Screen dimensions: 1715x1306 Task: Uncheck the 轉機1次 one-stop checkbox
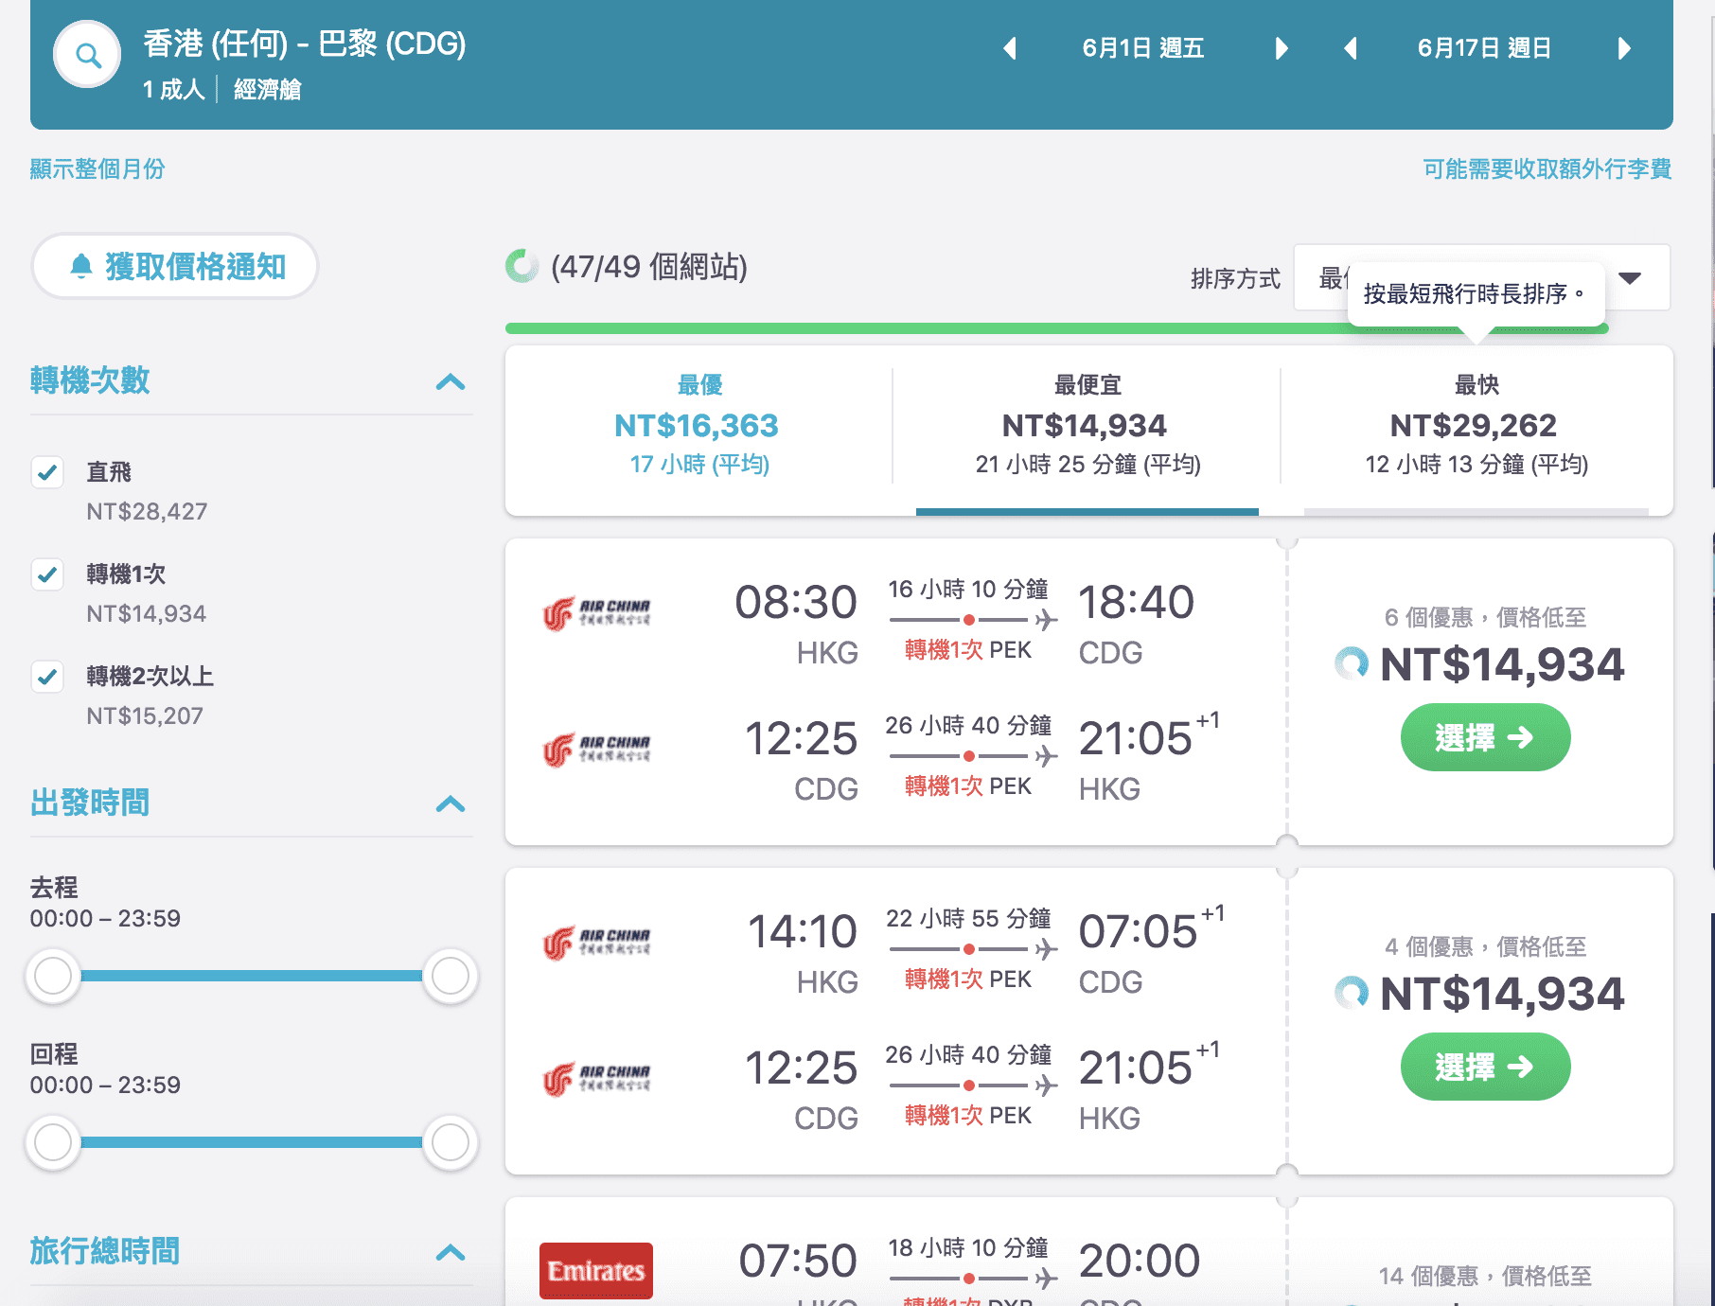click(47, 574)
